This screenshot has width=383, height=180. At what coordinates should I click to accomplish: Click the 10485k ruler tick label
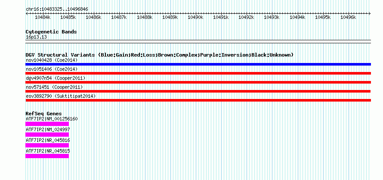pyautogui.click(x=68, y=17)
